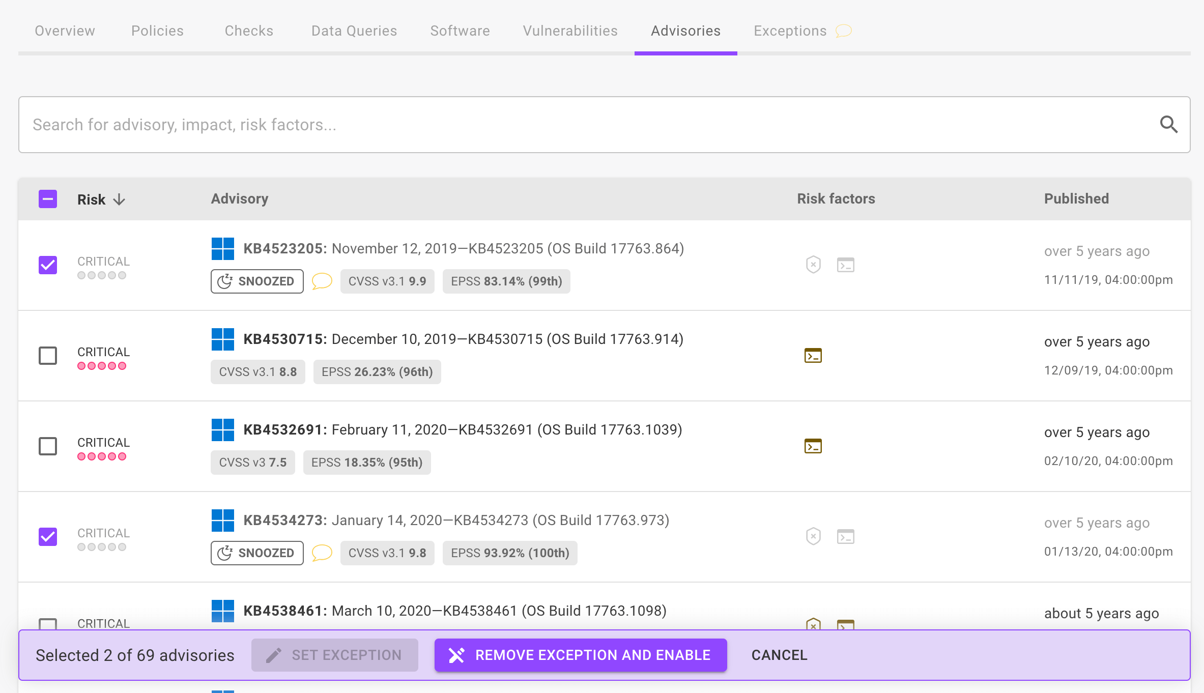The height and width of the screenshot is (693, 1204).
Task: Click the terminal risk factor icon on KB4532691
Action: [813, 446]
